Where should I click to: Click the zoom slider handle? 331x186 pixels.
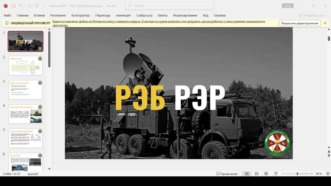click(x=297, y=174)
